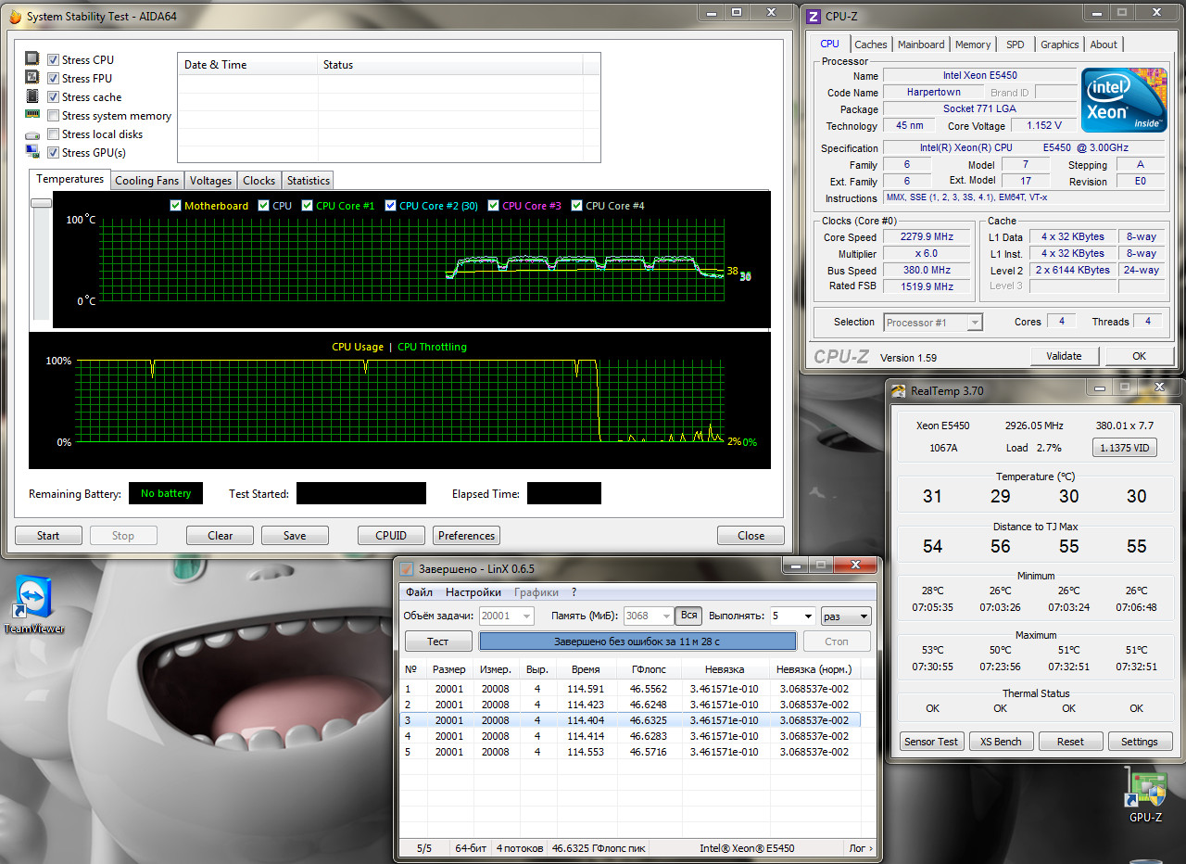Expand the Лог dropdown in LinX status bar

[x=862, y=847]
